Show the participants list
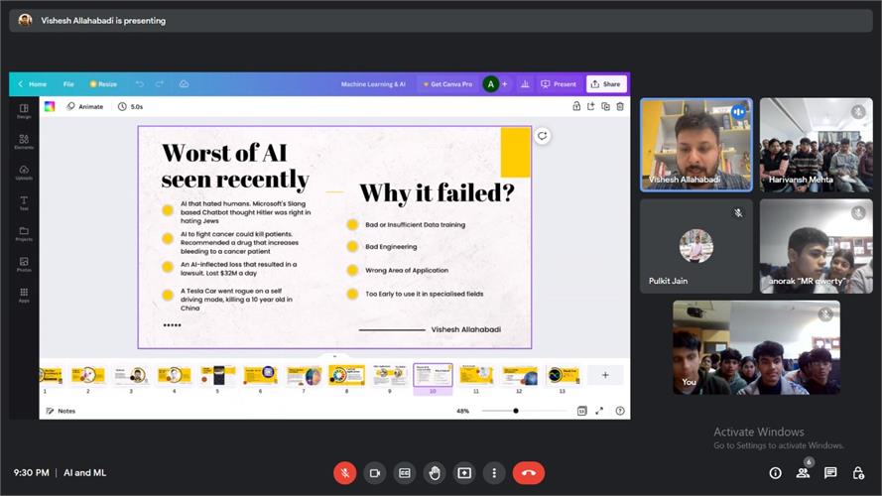This screenshot has width=882, height=496. (803, 473)
